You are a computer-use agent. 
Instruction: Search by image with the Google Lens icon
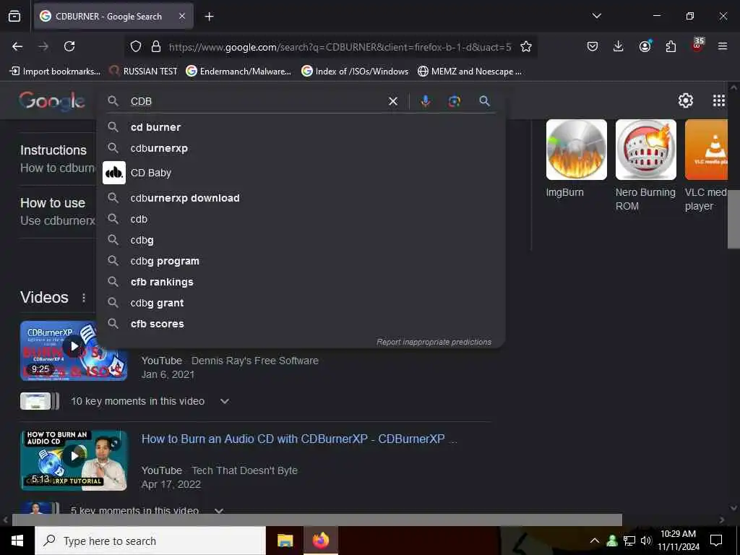pos(454,101)
